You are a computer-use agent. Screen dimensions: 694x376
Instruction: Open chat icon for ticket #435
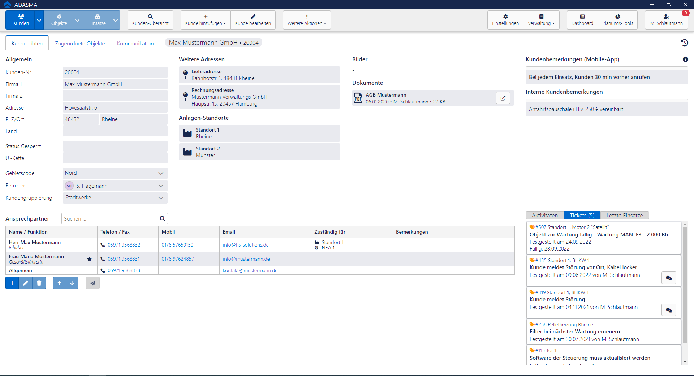(x=669, y=278)
